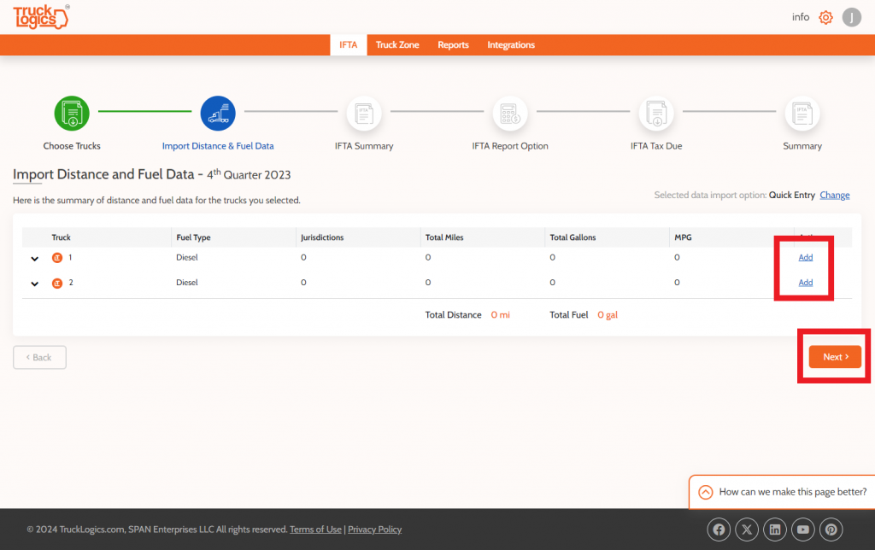Click Diesel fuel type for truck 1
875x550 pixels.
[x=187, y=257]
